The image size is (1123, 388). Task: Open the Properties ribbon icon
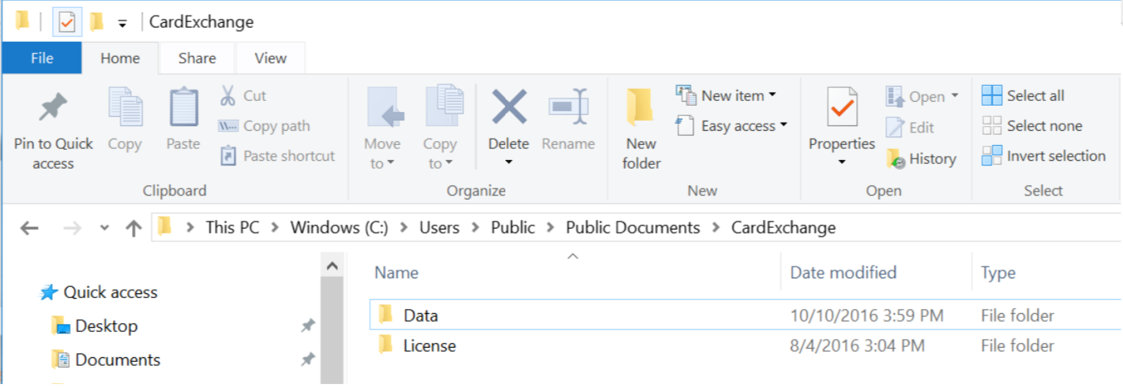tap(842, 109)
